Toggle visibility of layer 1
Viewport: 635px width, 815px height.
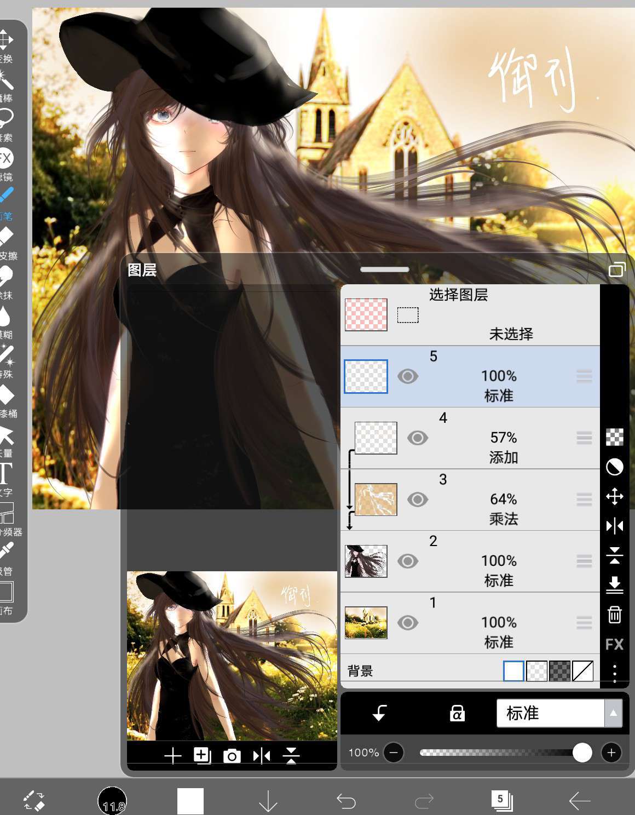pyautogui.click(x=408, y=623)
